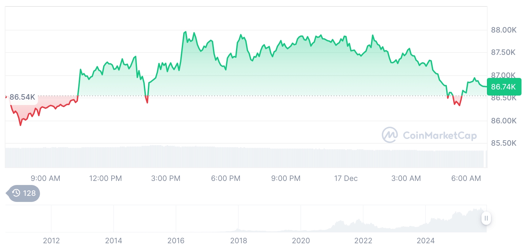Click the 3:00 PM time axis label
Screen dimensions: 531x248
[165, 178]
